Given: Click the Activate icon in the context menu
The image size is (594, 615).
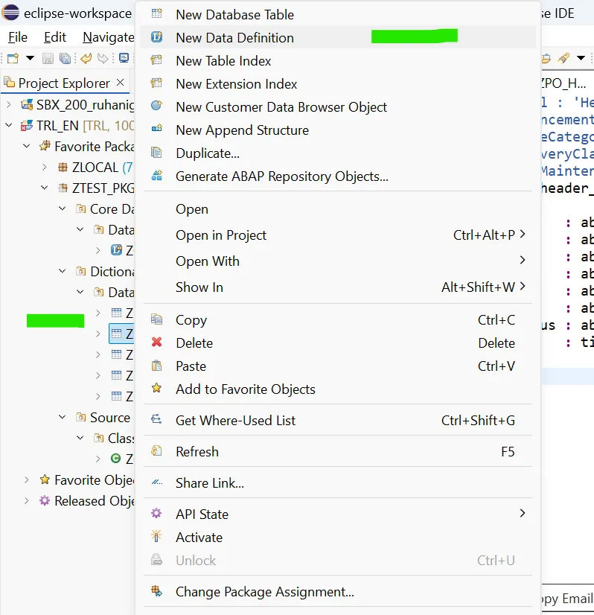Looking at the screenshot, I should (156, 537).
